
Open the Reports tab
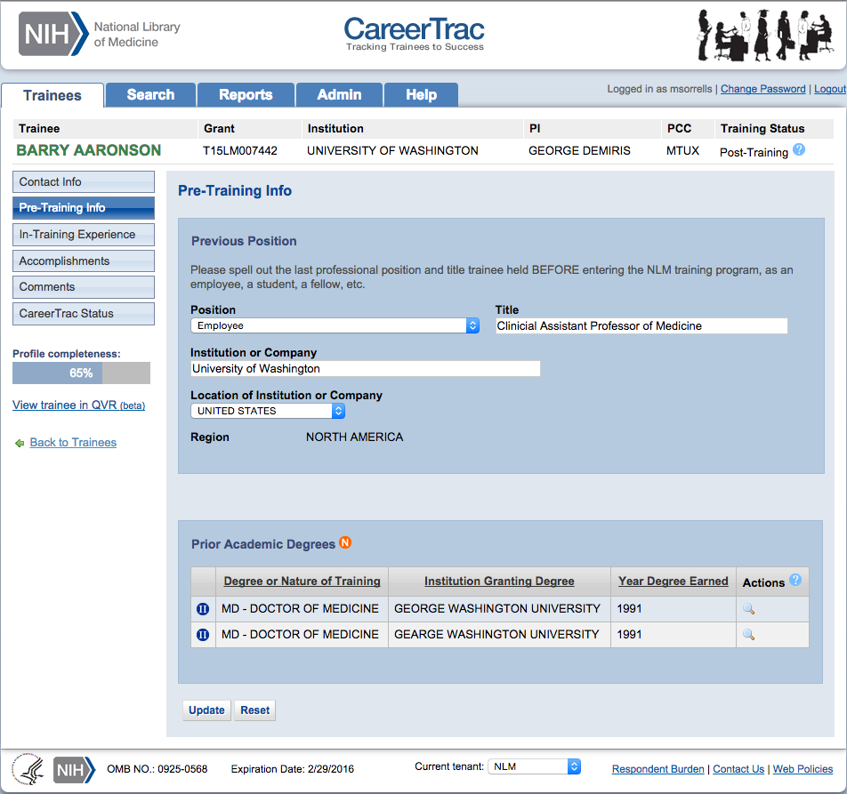(246, 95)
